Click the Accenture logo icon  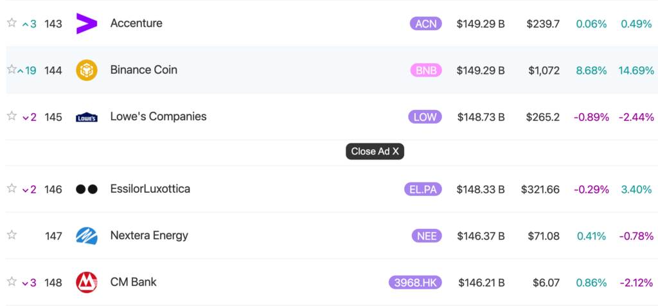[87, 24]
